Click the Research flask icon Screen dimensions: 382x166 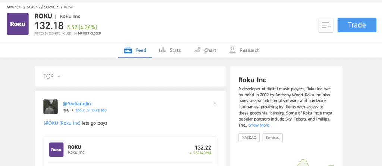[x=232, y=50]
